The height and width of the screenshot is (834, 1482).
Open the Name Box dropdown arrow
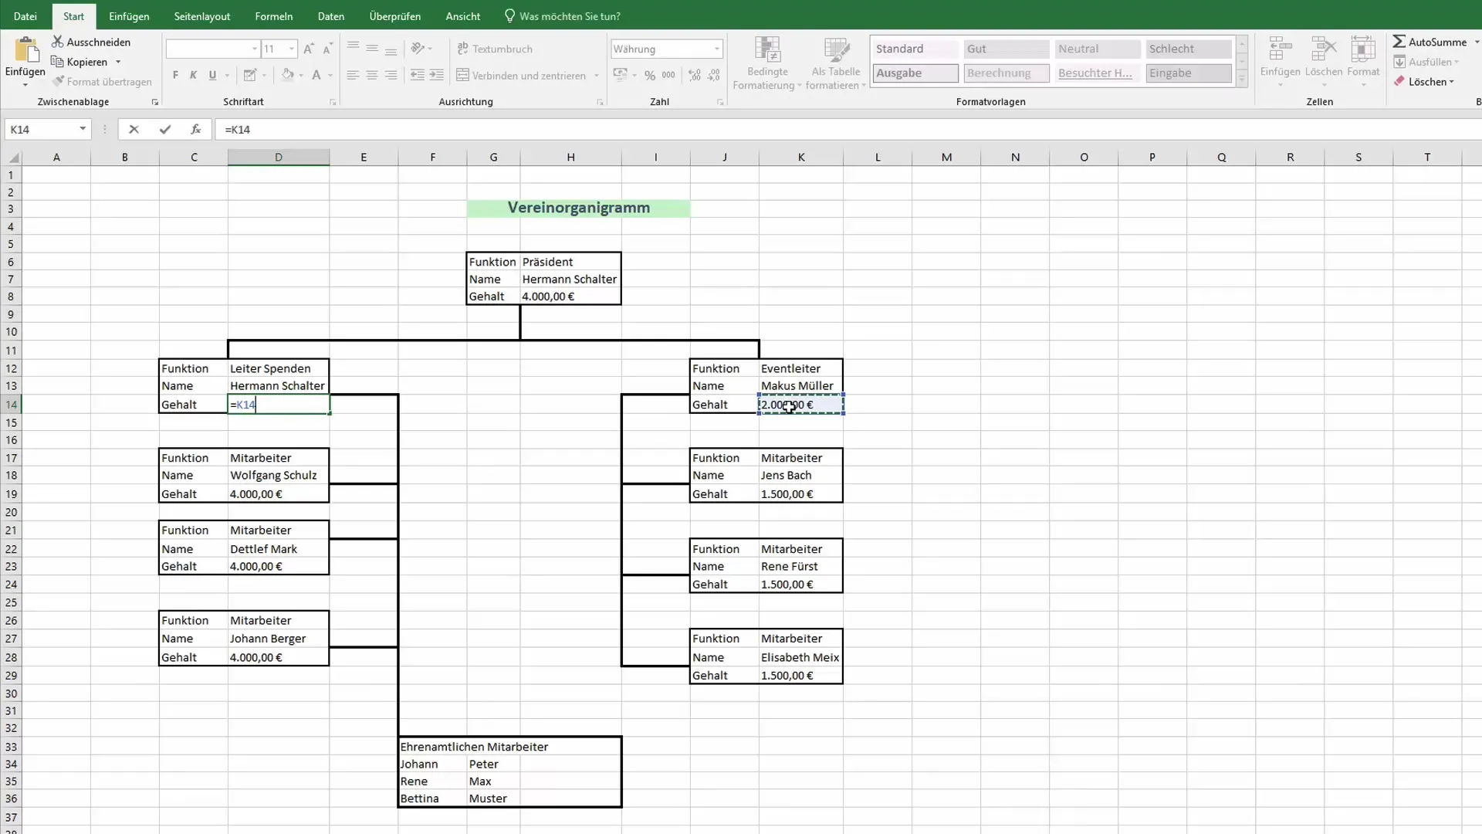[83, 129]
